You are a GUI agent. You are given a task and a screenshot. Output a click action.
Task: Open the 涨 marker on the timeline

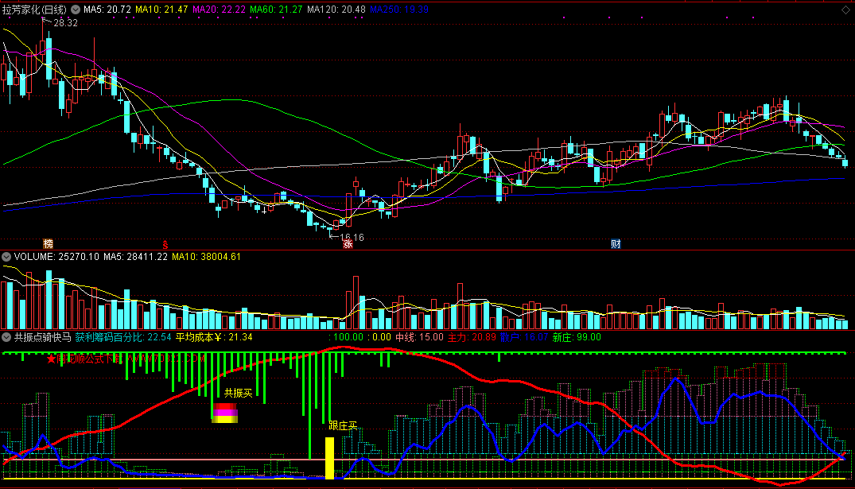point(348,244)
